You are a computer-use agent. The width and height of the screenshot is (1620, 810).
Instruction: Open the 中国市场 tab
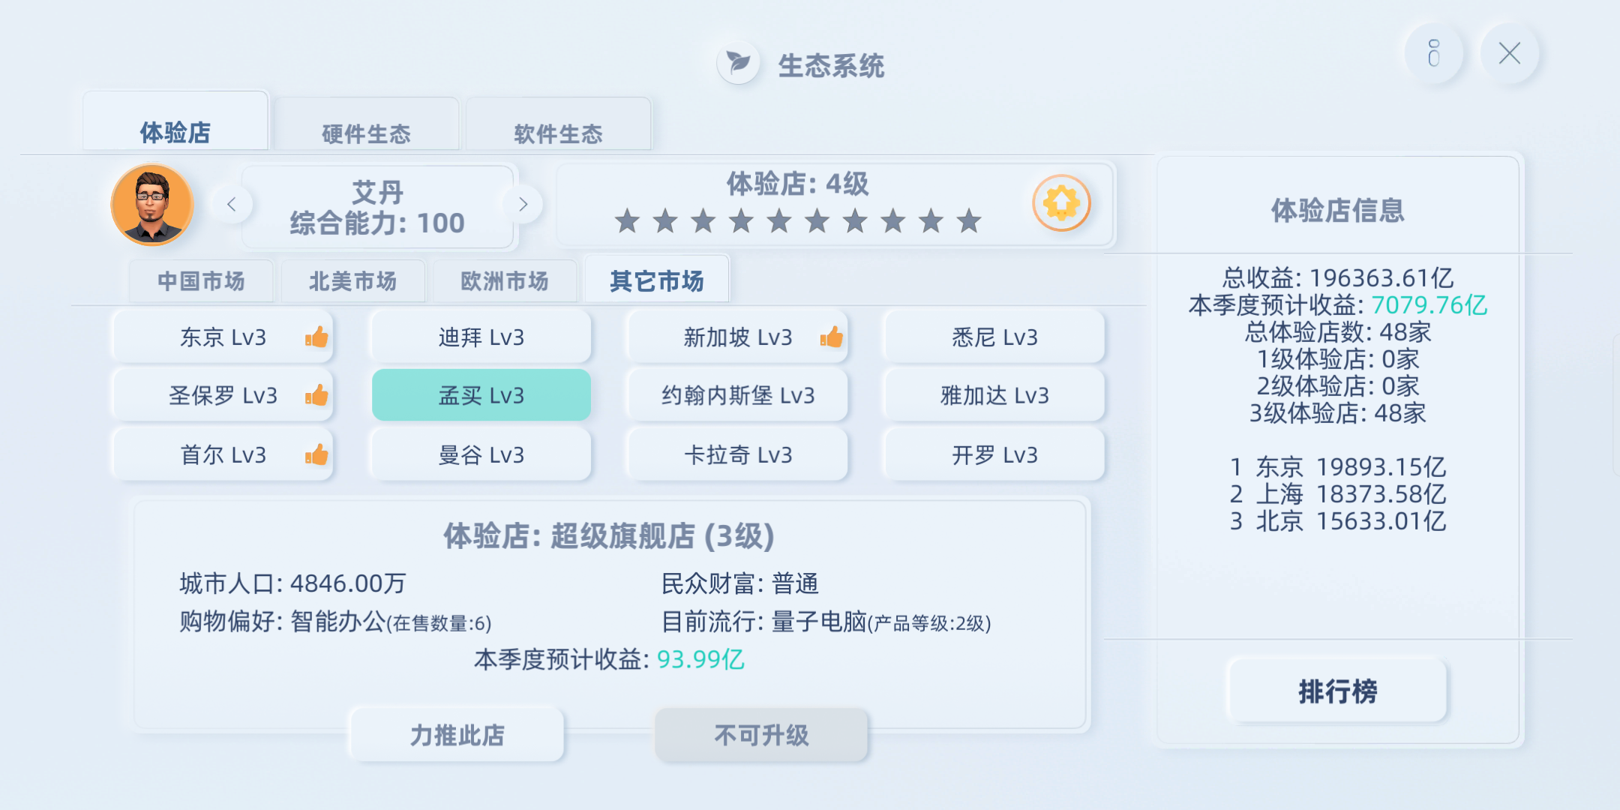click(x=201, y=281)
